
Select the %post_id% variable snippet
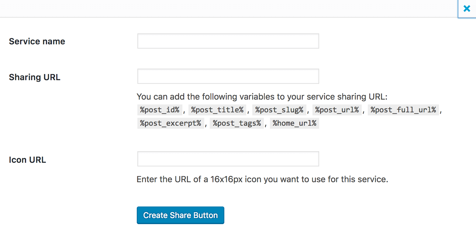click(160, 110)
